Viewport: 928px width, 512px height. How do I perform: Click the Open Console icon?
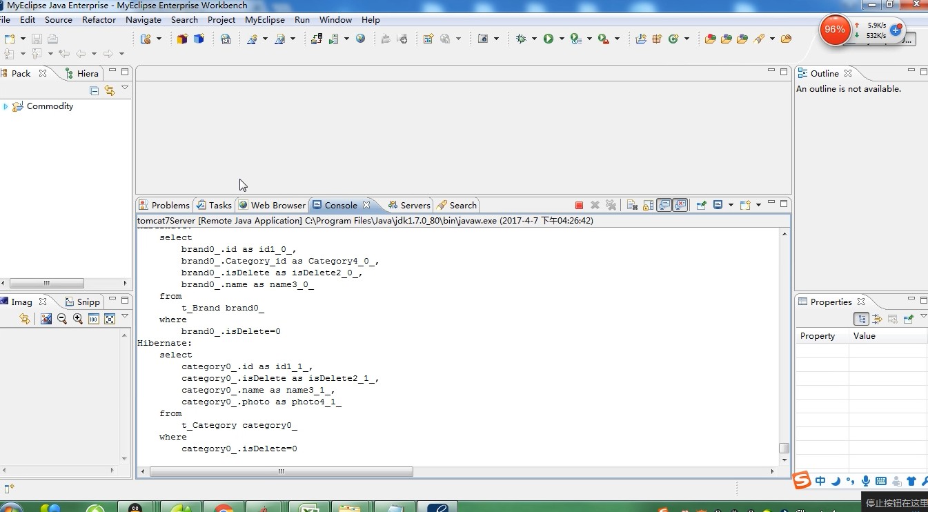pyautogui.click(x=745, y=205)
